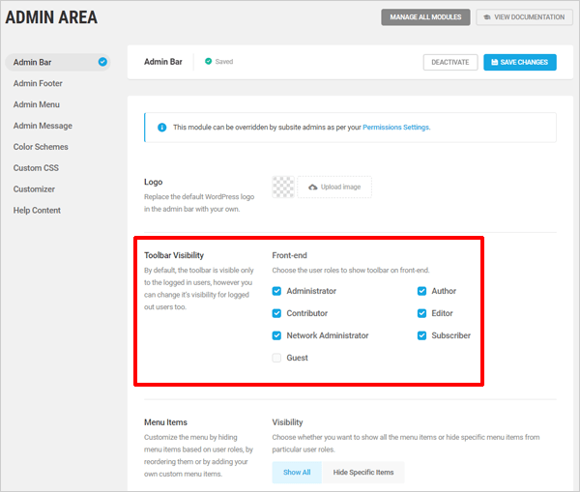Open the Permissions Settings link
The image size is (580, 492).
[x=395, y=128]
